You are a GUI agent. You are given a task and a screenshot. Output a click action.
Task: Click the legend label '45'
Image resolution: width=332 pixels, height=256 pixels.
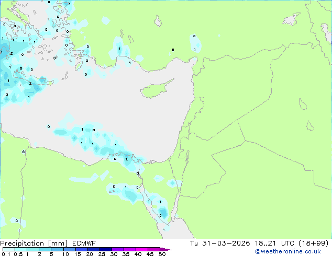150,254
